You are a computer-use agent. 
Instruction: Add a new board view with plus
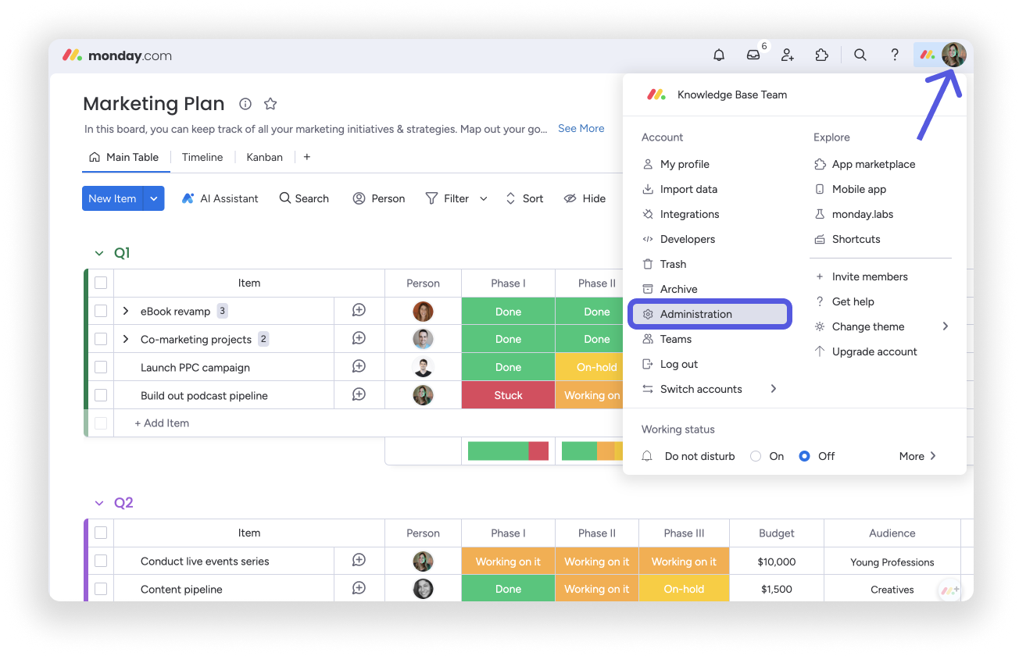click(x=307, y=157)
